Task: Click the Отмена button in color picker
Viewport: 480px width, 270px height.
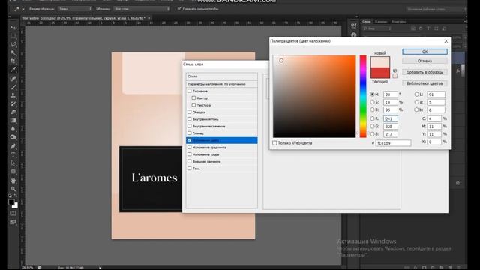Action: click(x=424, y=61)
